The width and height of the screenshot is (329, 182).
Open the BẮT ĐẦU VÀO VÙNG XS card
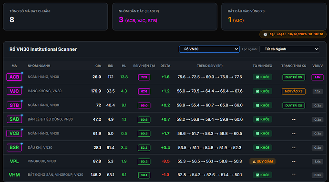(x=274, y=17)
